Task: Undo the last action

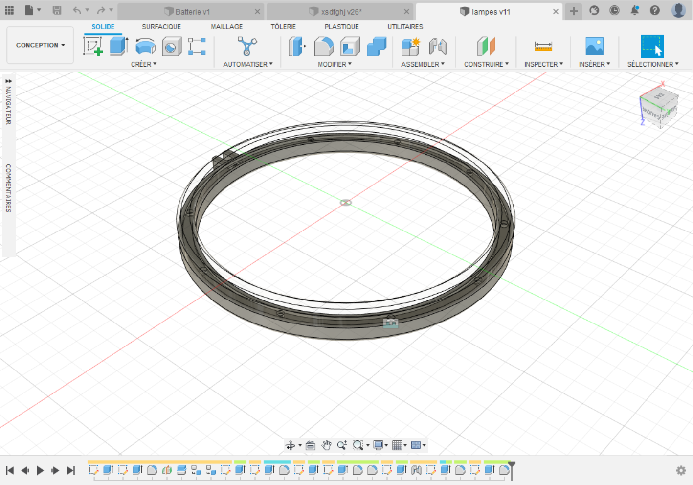Action: point(77,10)
